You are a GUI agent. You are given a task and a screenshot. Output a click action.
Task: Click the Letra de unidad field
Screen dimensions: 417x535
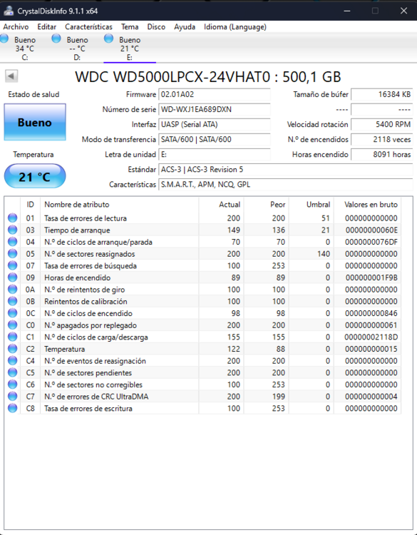click(x=215, y=155)
